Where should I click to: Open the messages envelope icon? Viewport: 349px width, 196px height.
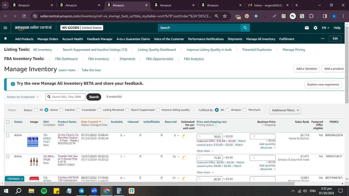pos(307,28)
